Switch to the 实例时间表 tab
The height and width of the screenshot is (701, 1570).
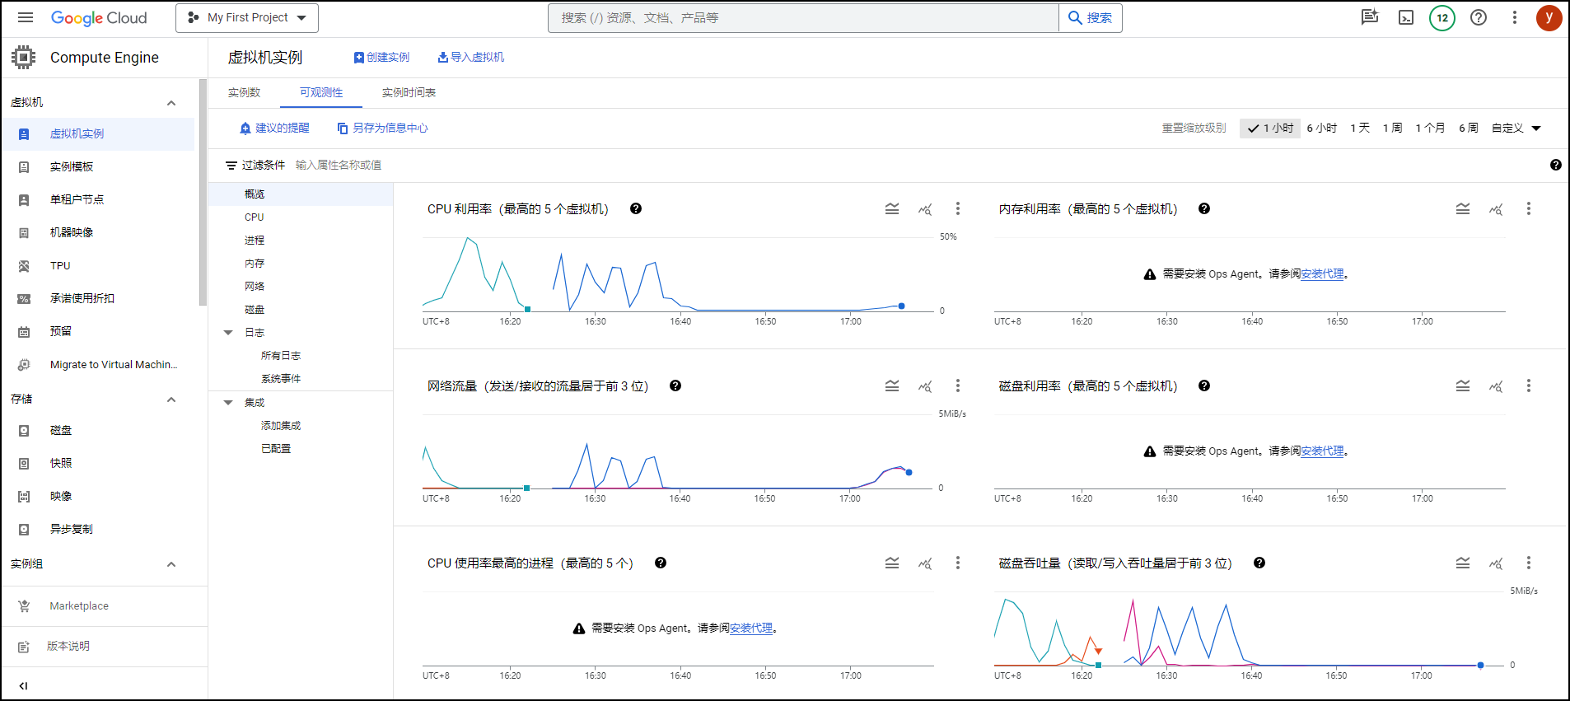pyautogui.click(x=409, y=92)
